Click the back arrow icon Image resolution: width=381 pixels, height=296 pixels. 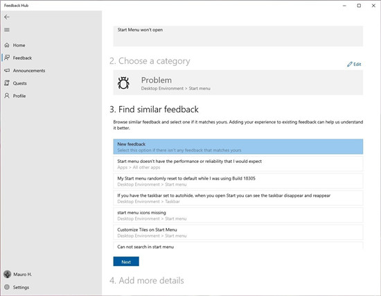(x=7, y=17)
